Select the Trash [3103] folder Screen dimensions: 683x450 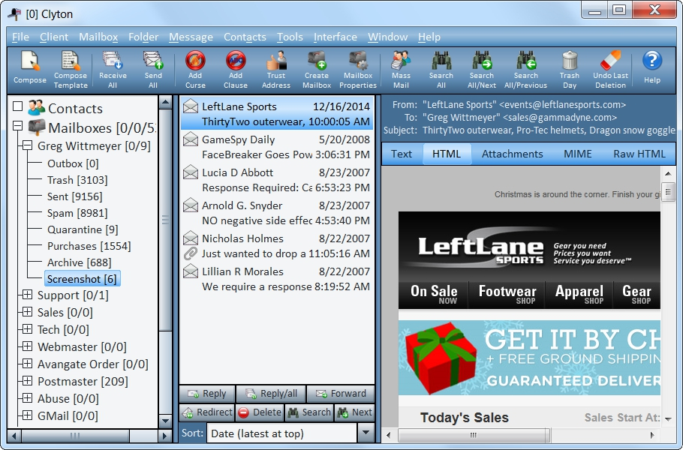(x=77, y=180)
